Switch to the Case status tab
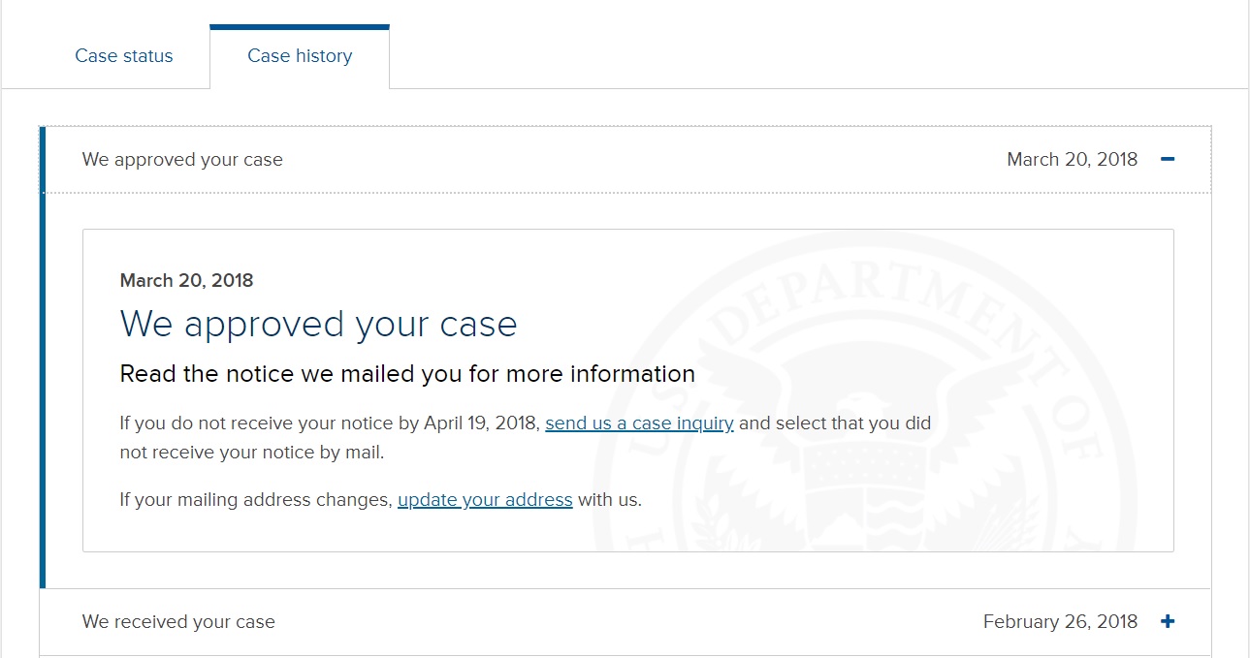This screenshot has height=658, width=1250. 124,56
